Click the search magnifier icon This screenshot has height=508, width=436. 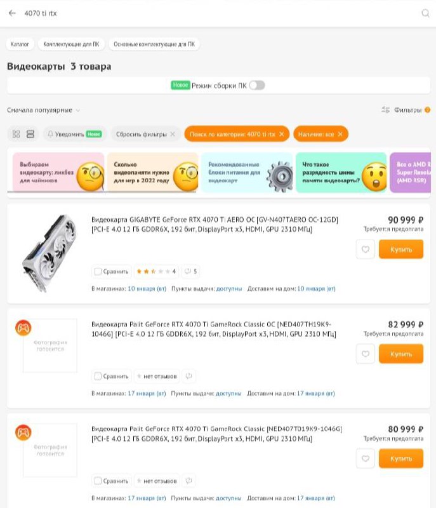[425, 13]
